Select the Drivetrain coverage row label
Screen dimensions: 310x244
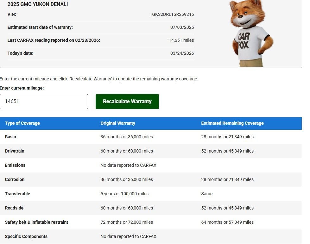tap(15, 151)
